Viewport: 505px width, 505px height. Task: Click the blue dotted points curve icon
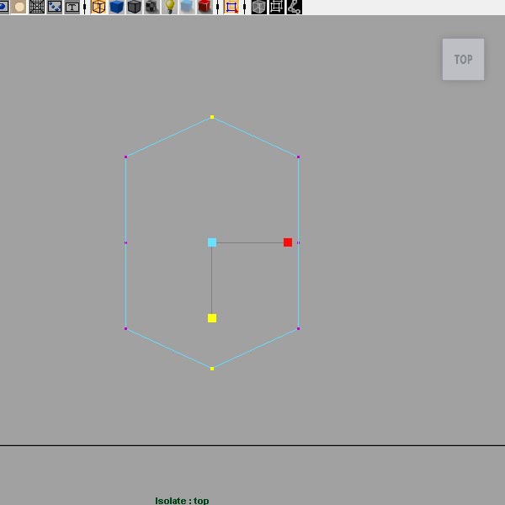point(55,7)
